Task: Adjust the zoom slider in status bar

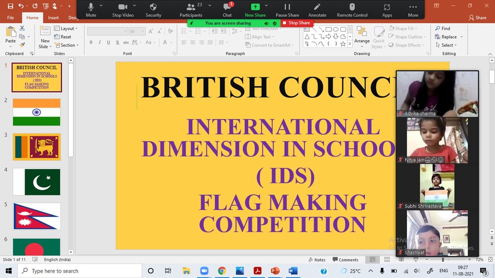Action: 443,260
